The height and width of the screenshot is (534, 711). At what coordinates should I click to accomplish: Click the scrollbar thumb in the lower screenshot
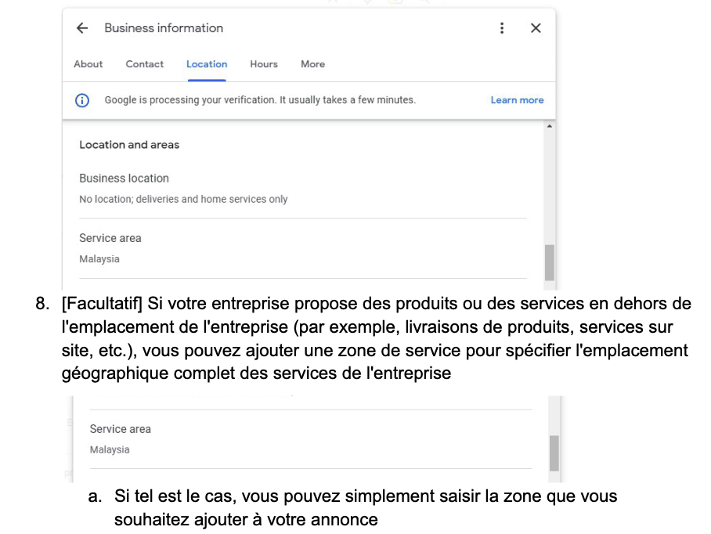coord(554,453)
